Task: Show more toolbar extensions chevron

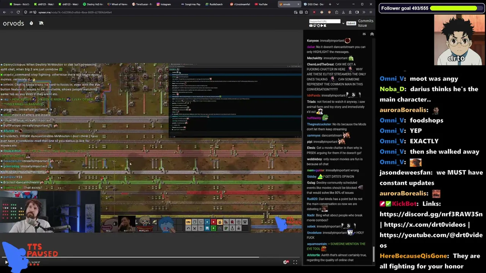Action: pyautogui.click(x=363, y=12)
